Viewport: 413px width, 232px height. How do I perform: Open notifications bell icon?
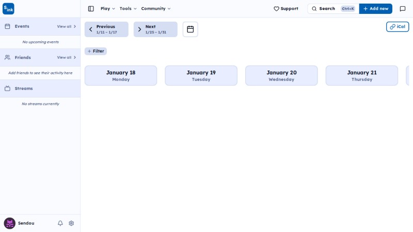coord(60,223)
